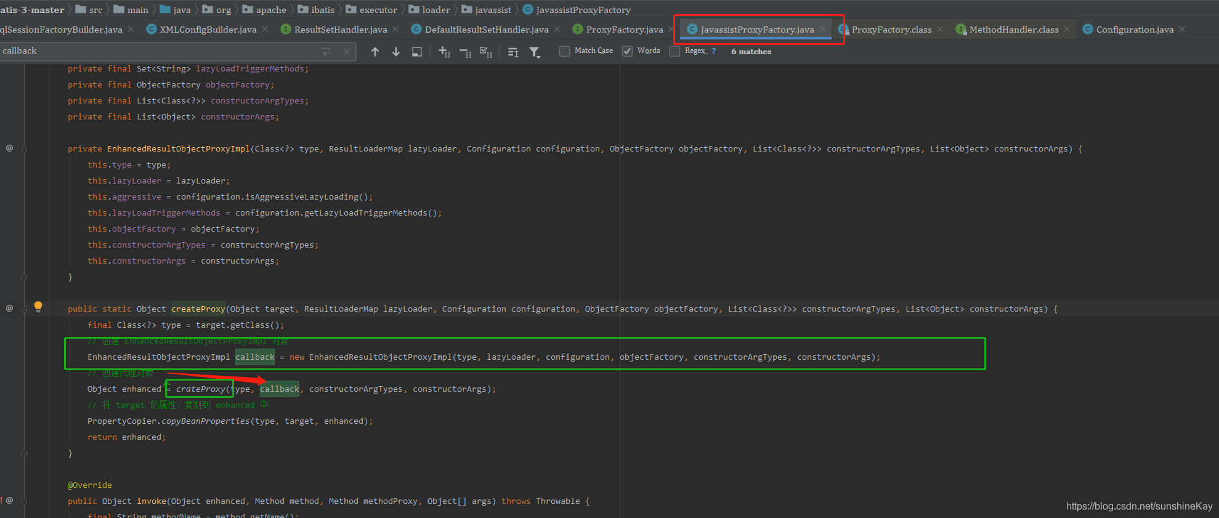Viewport: 1219px width, 518px height.
Task: Click executor breadcrumb folder
Action: tap(371, 10)
